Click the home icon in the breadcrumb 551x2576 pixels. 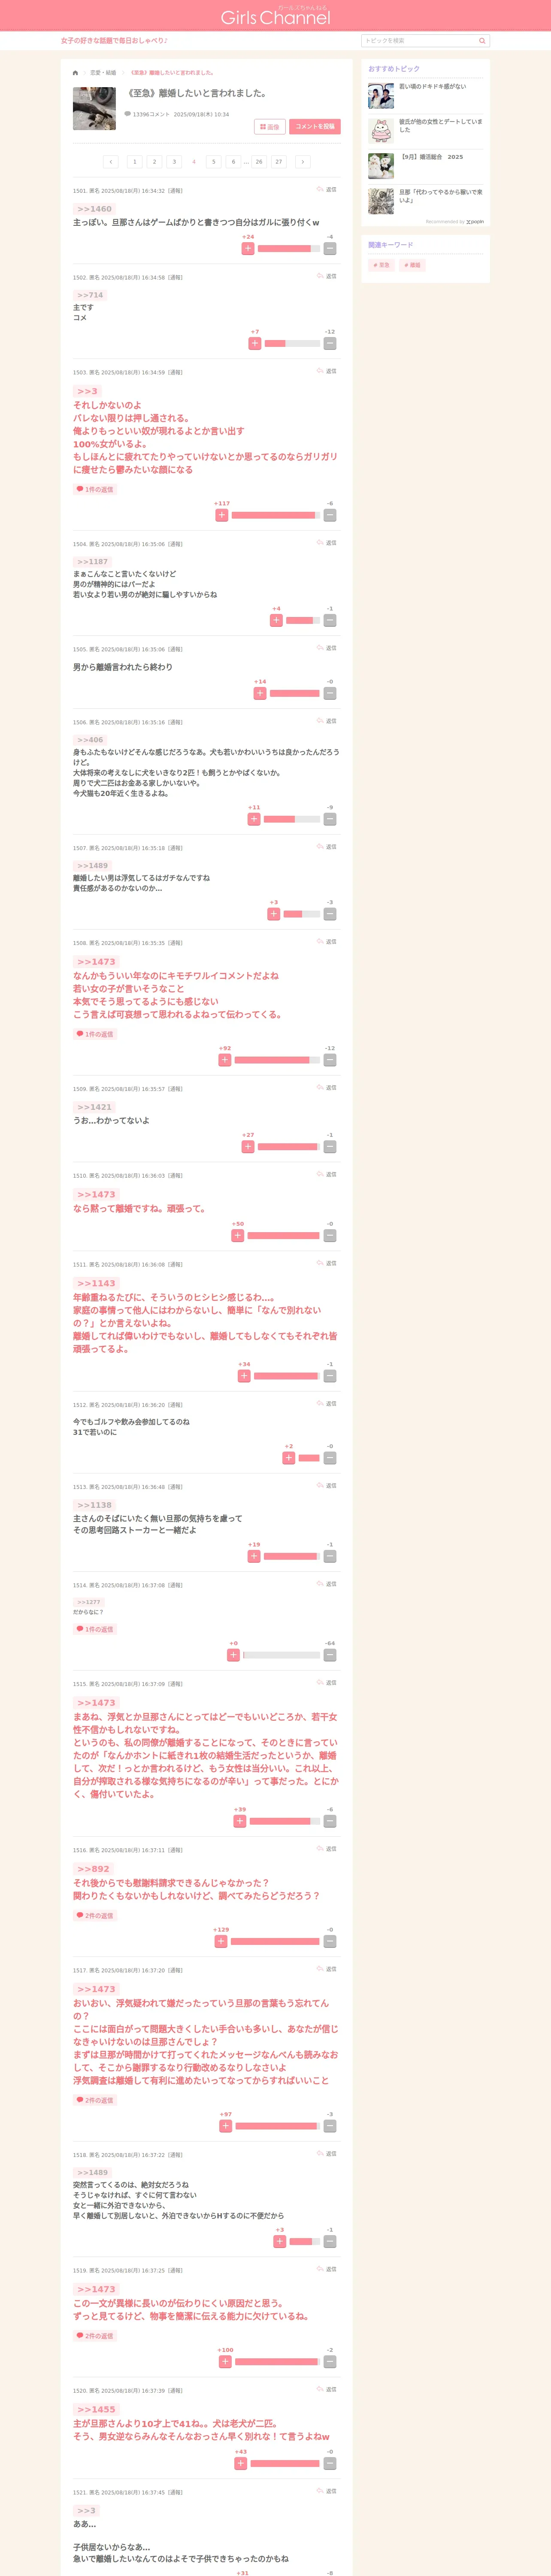coord(75,73)
